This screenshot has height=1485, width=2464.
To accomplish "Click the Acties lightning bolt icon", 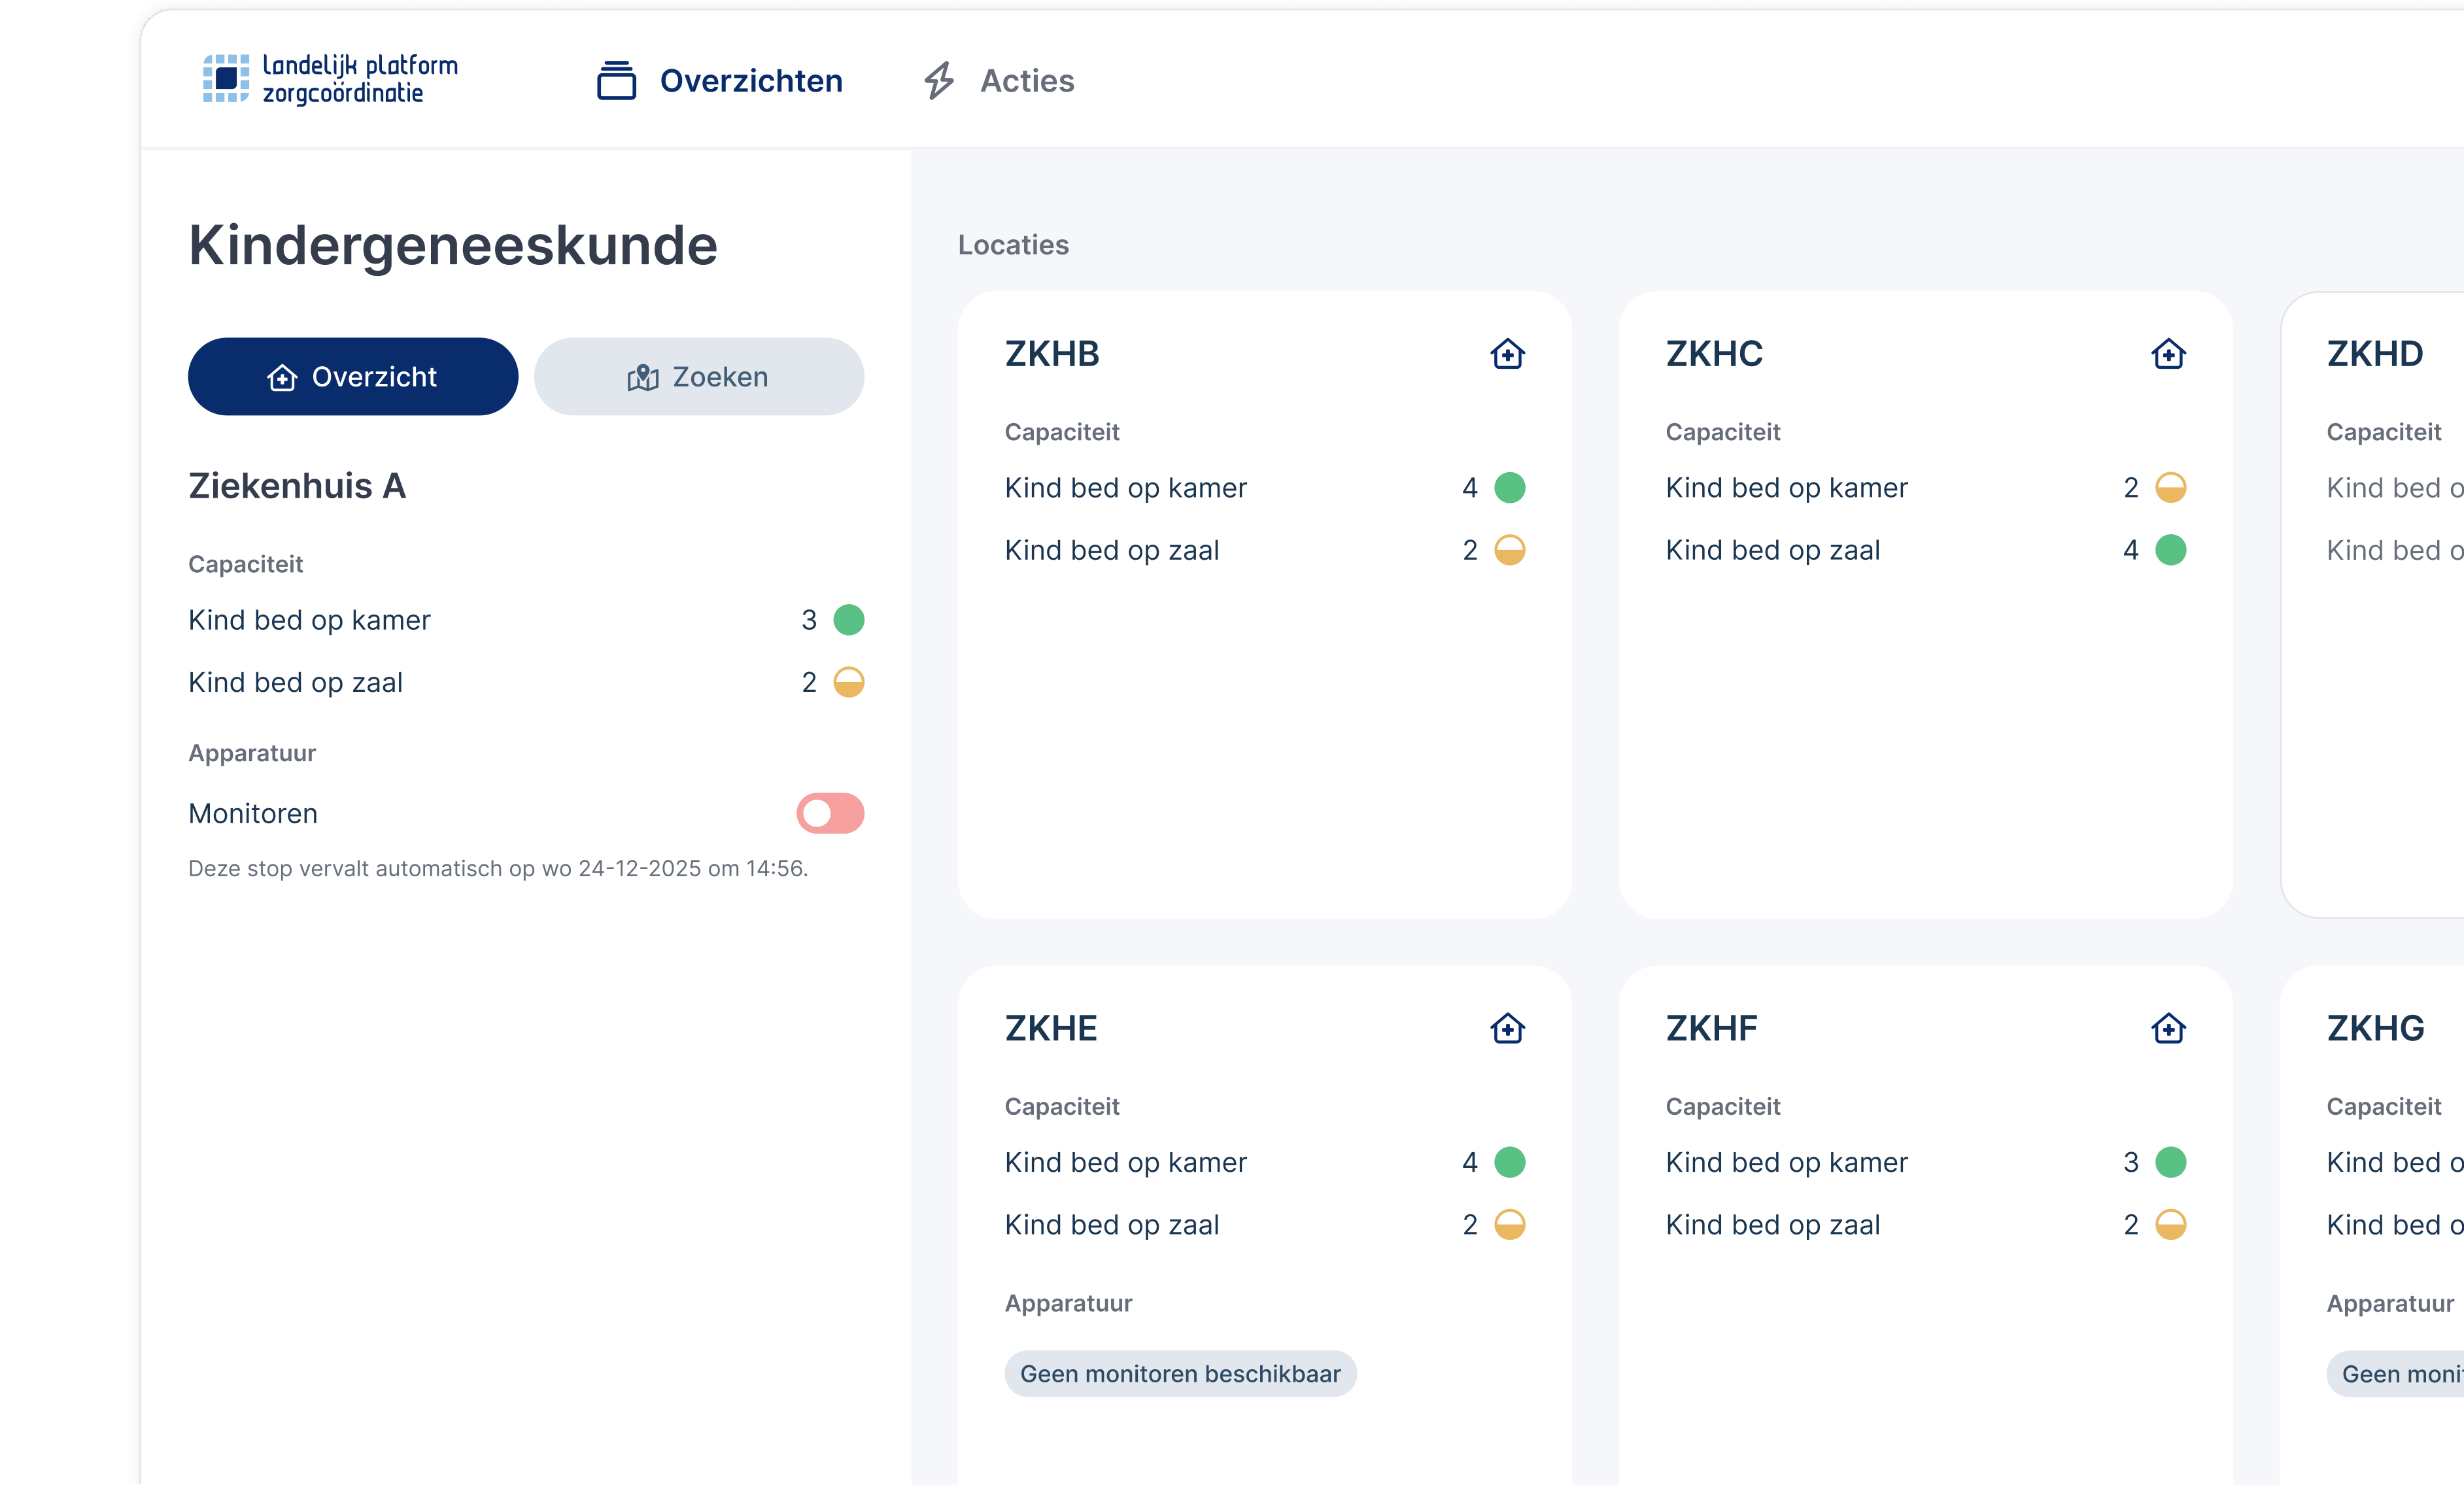I will tap(938, 81).
